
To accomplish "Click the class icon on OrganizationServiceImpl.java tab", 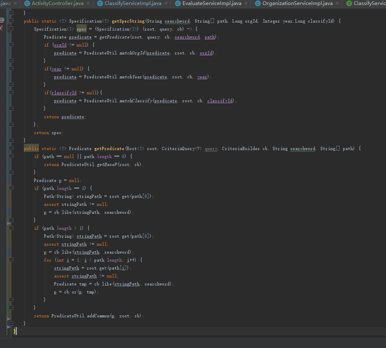I will click(x=257, y=3).
